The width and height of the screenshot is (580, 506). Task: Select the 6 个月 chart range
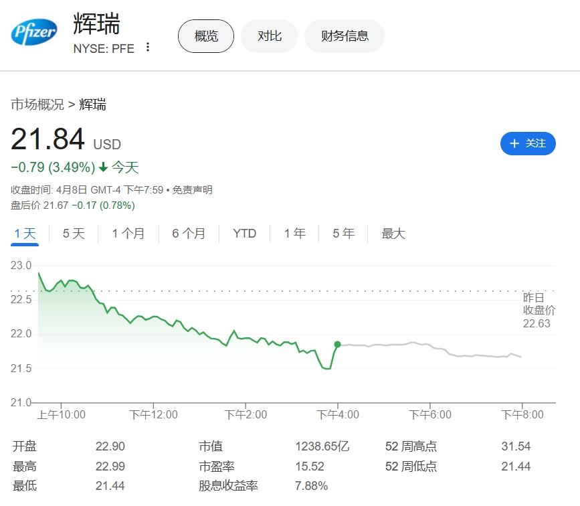[189, 234]
